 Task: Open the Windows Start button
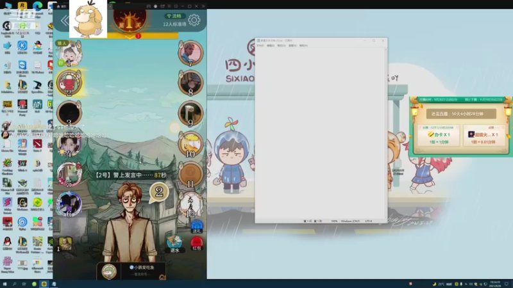click(x=4, y=284)
